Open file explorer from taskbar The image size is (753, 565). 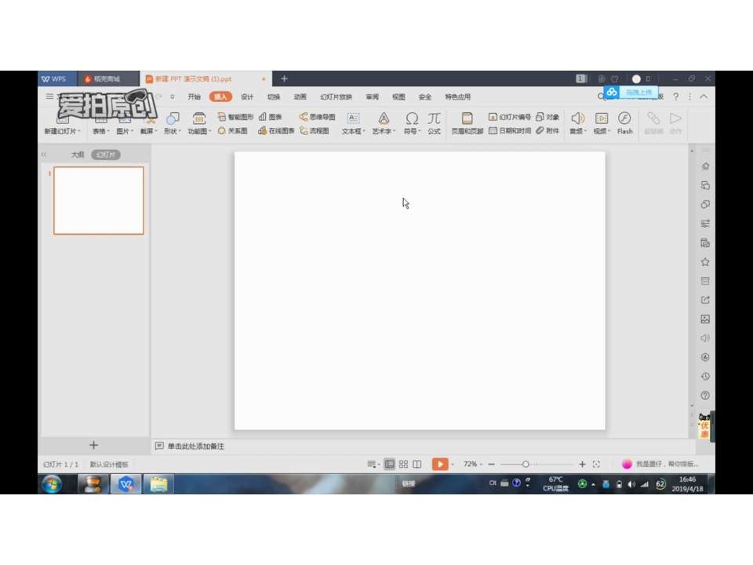click(x=158, y=484)
